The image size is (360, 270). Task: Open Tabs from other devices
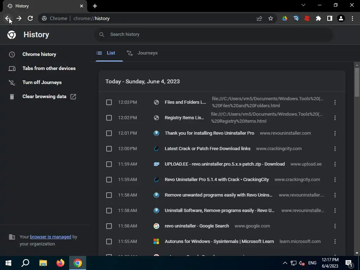click(x=49, y=69)
